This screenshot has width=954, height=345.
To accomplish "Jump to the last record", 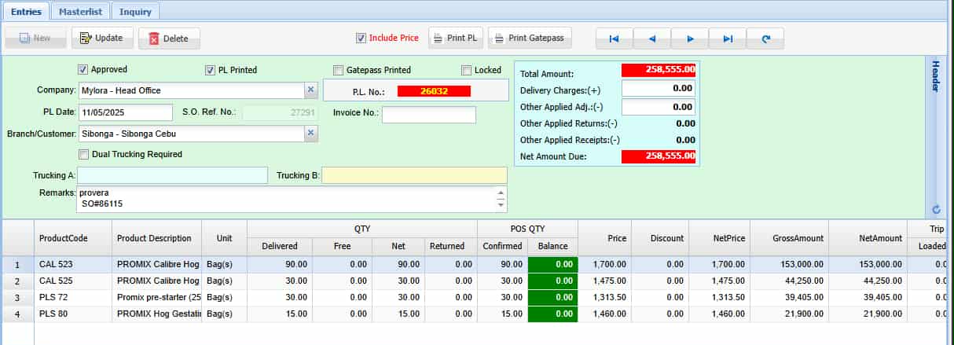I will 727,39.
